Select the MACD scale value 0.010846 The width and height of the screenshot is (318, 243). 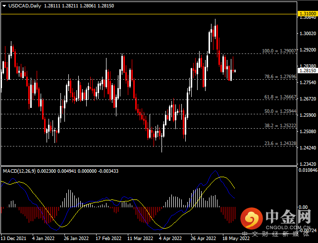[308, 170]
